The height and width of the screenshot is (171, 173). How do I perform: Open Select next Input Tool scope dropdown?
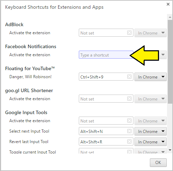pos(151,131)
